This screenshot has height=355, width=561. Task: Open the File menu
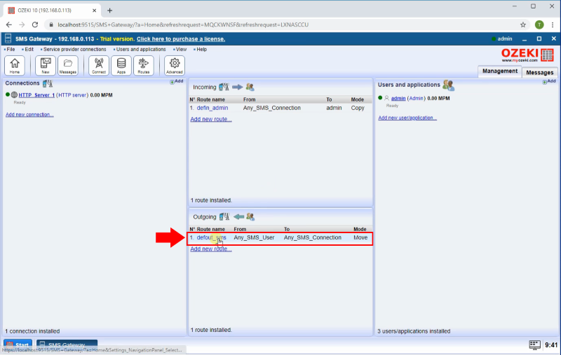(x=10, y=49)
